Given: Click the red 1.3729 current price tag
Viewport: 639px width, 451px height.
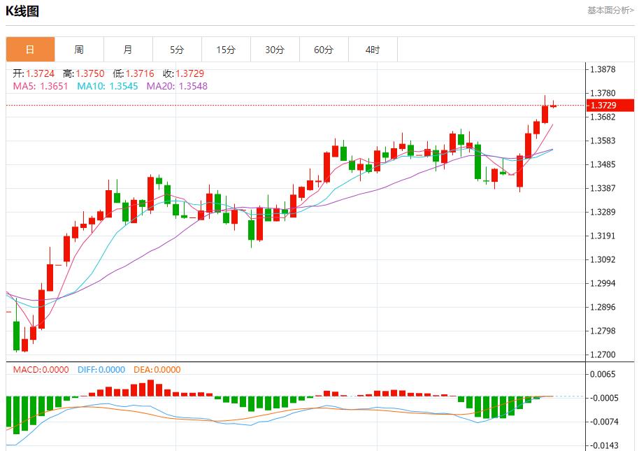Looking at the screenshot, I should [610, 106].
